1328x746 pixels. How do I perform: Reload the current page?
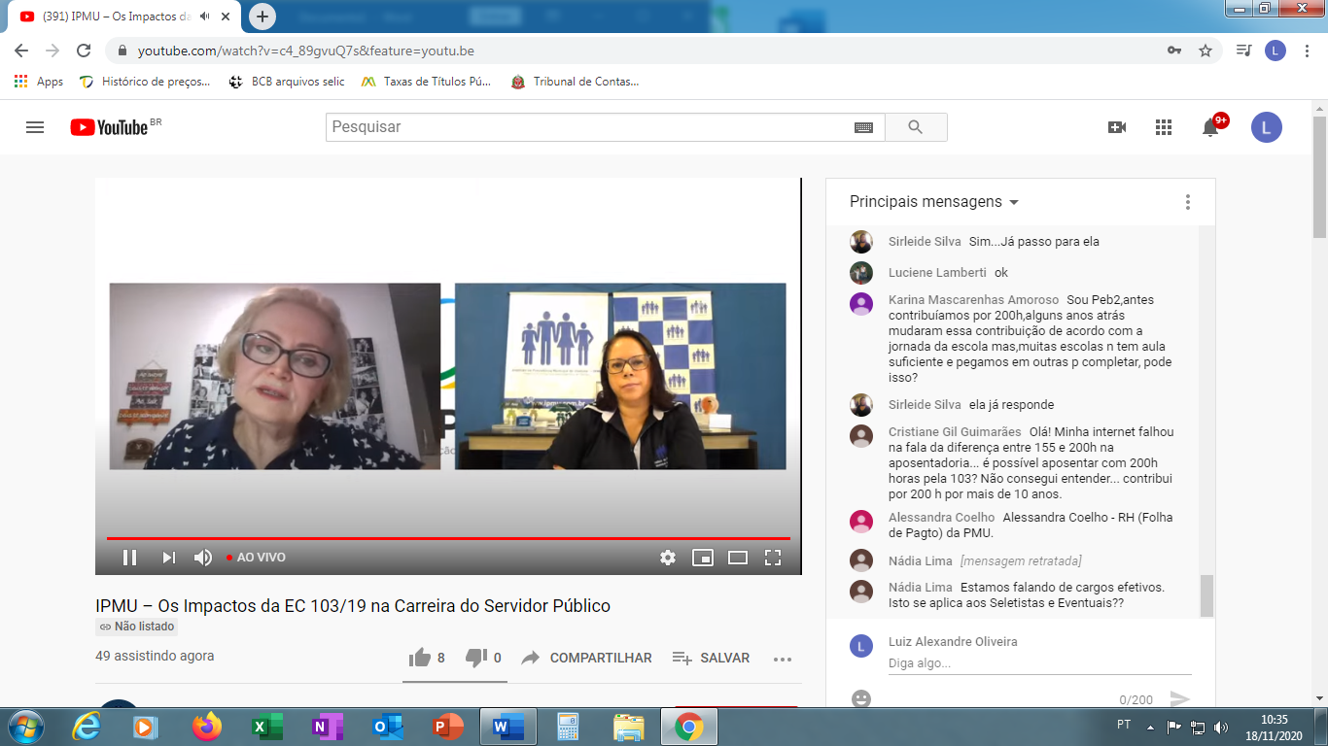[x=84, y=51]
